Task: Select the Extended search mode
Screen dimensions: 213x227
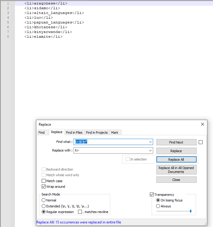Action: pyautogui.click(x=43, y=206)
